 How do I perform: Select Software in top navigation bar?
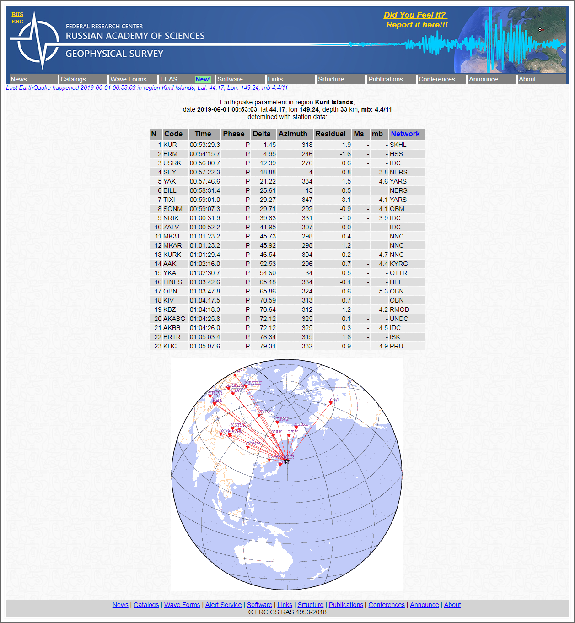tap(230, 79)
